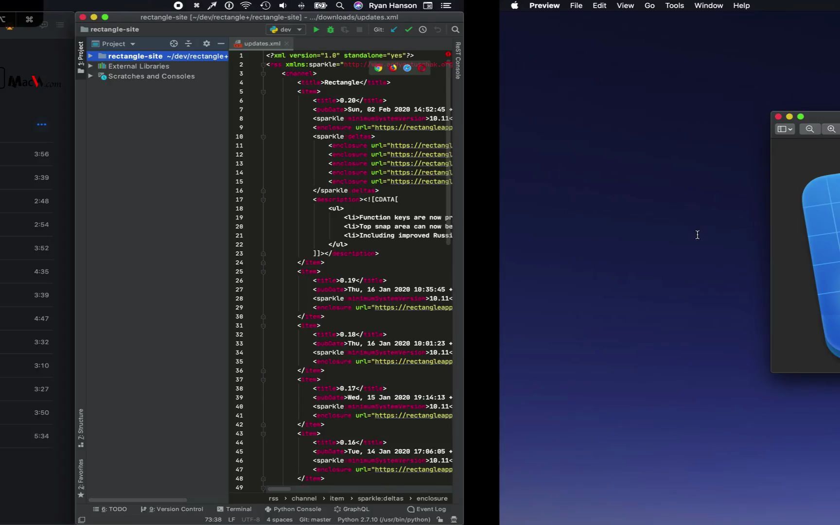Open the Preview View menu
This screenshot has width=840, height=525.
pyautogui.click(x=625, y=5)
